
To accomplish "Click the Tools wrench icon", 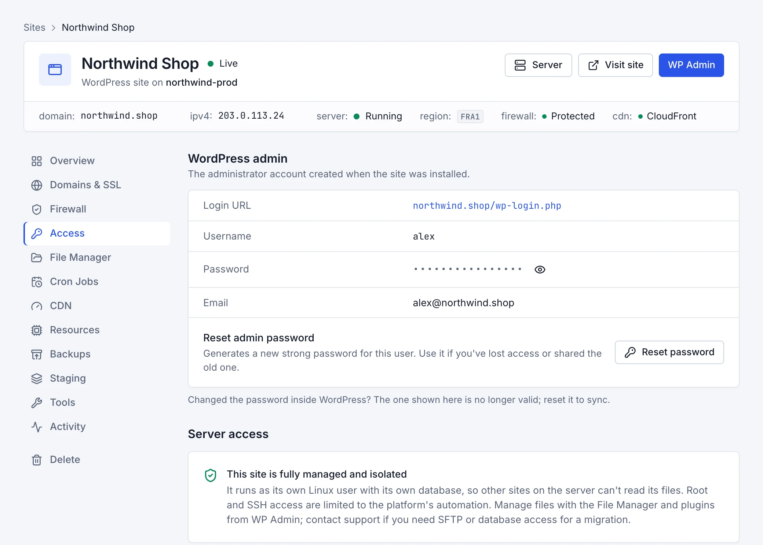I will [37, 403].
